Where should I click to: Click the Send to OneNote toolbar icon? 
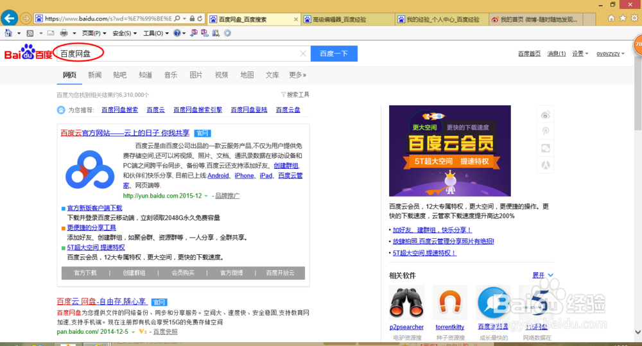pos(194,33)
